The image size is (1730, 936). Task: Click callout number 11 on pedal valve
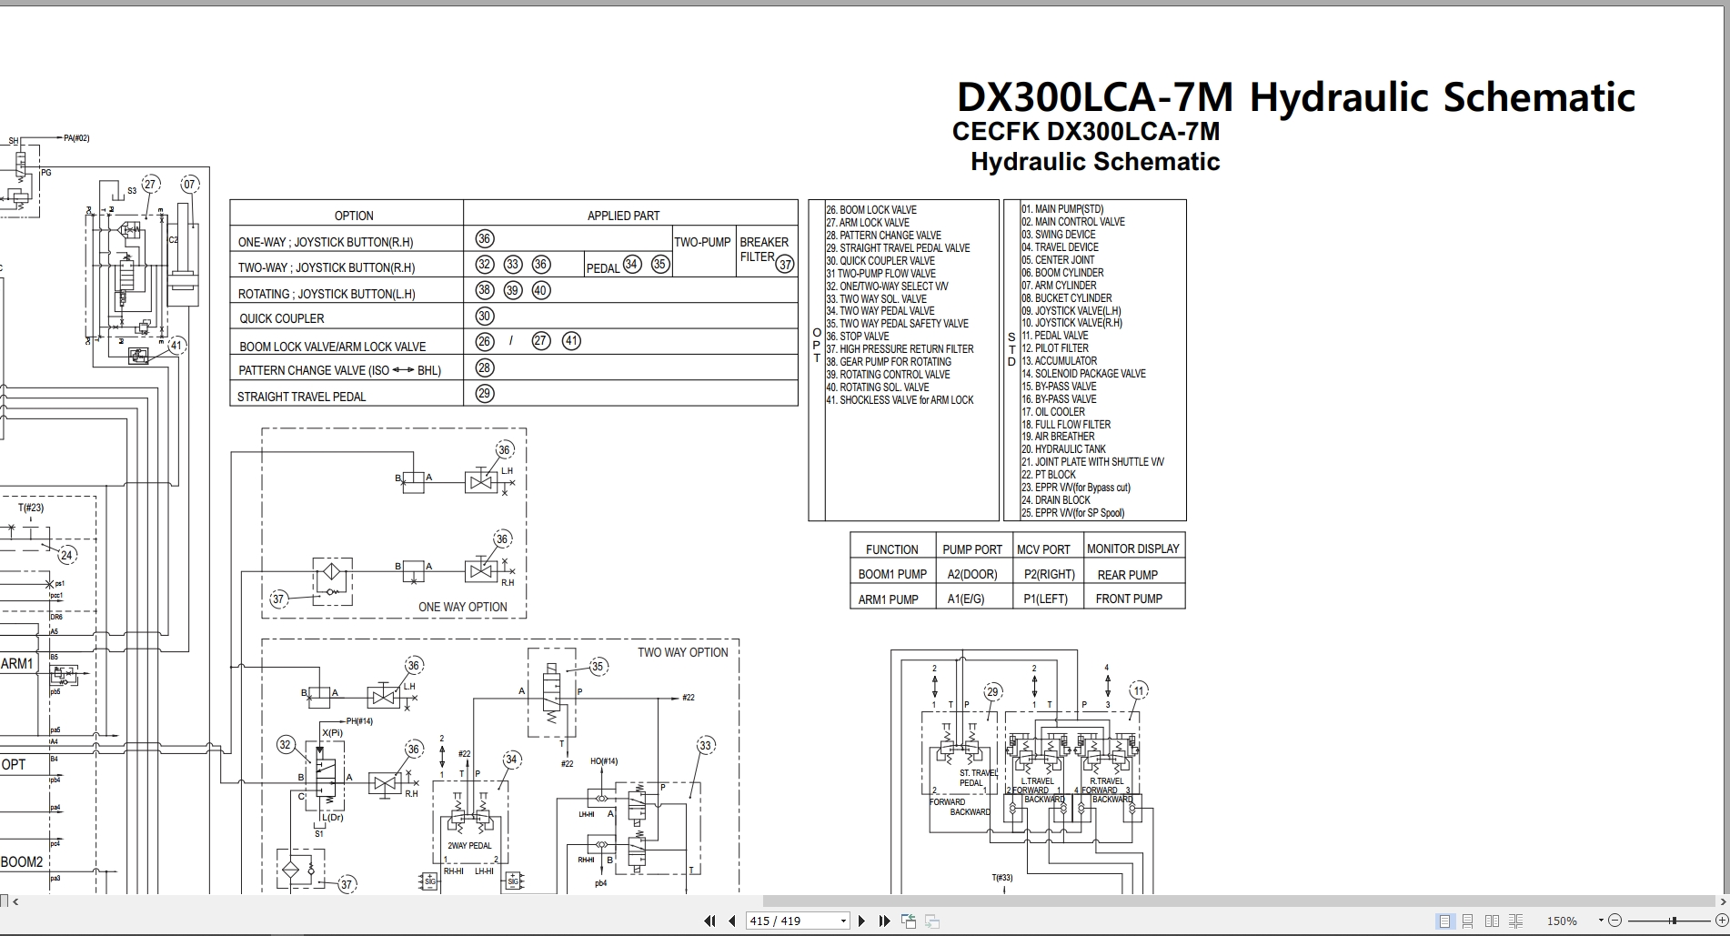1138,690
